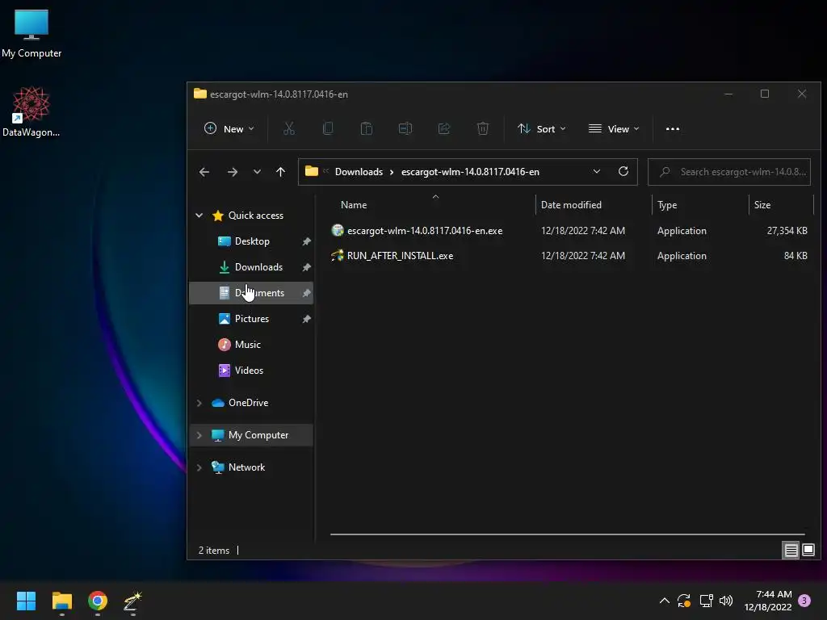Select Documents in Quick access
The height and width of the screenshot is (620, 827).
click(x=251, y=292)
